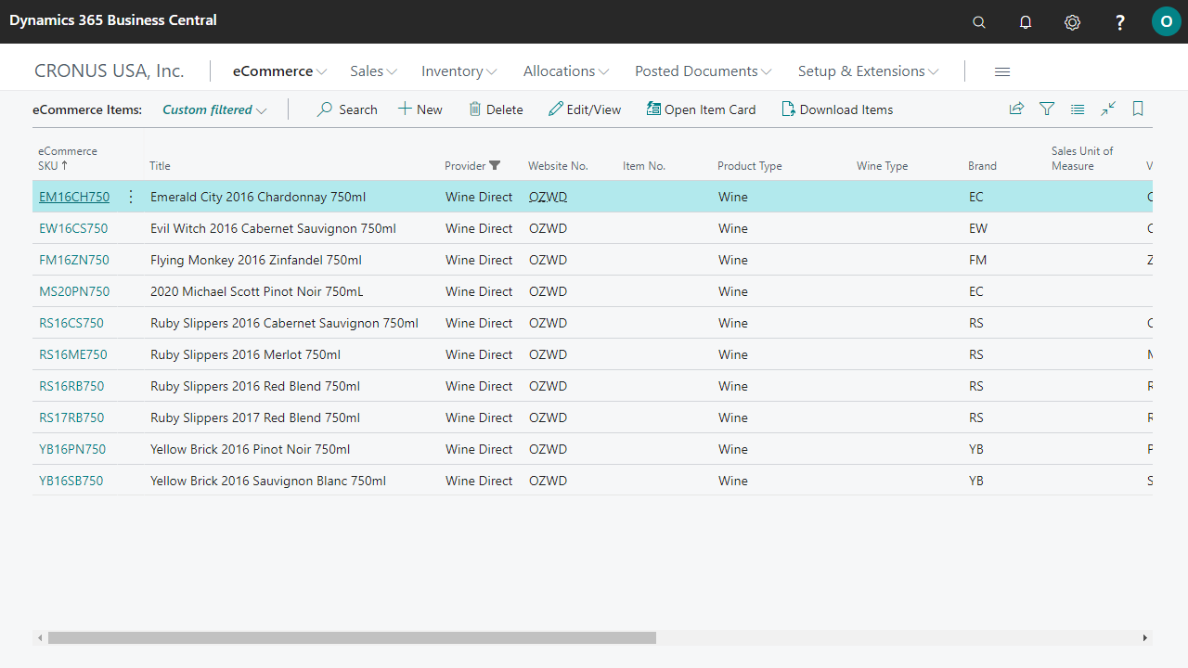Click Search in the action bar
Screen dimensions: 1188x668
coord(347,109)
